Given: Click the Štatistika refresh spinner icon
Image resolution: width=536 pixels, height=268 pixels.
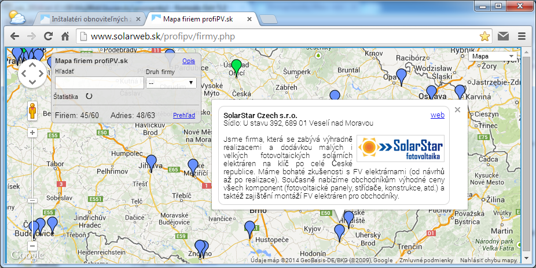Looking at the screenshot, I should click(x=89, y=97).
